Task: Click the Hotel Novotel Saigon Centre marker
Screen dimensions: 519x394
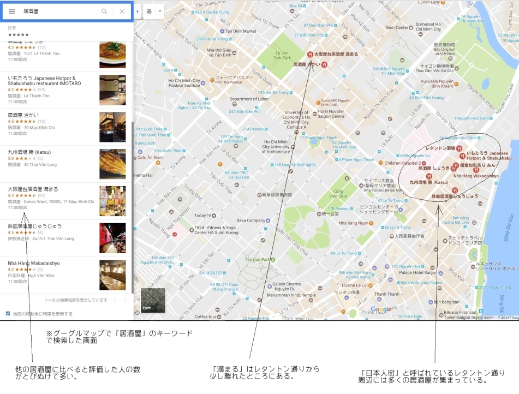Action: 314,113
